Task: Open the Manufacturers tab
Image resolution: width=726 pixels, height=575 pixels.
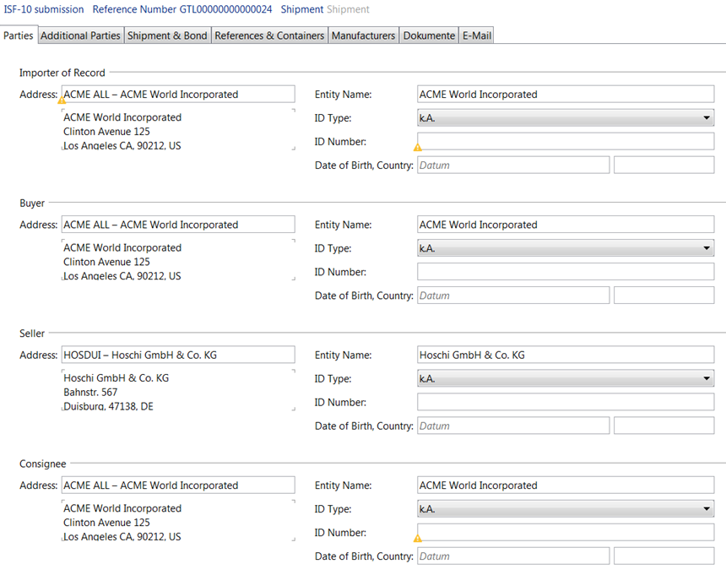Action: click(x=363, y=35)
